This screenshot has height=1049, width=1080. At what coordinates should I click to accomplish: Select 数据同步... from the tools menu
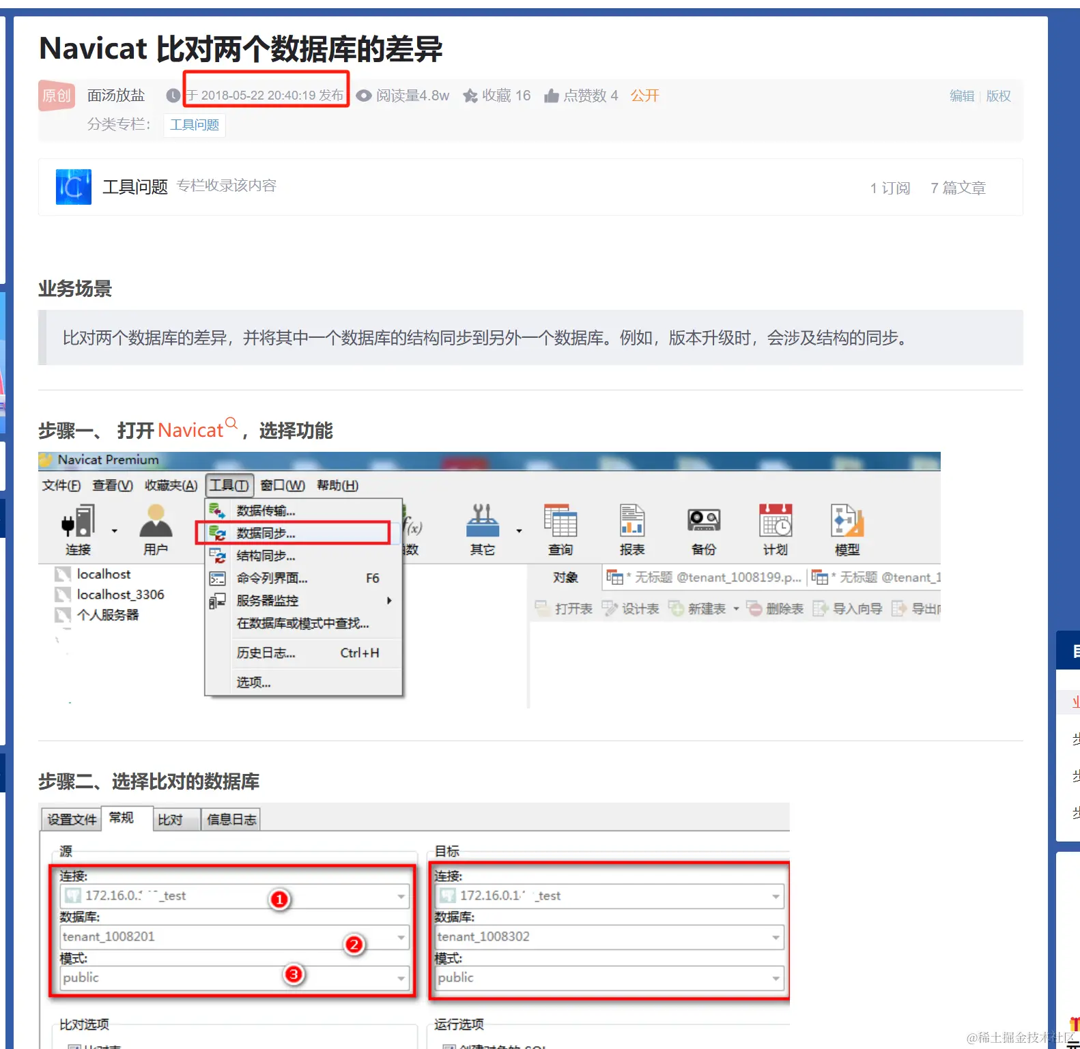point(266,533)
